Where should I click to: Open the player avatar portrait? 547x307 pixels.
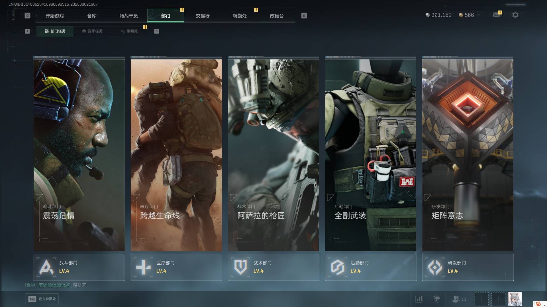(x=515, y=299)
